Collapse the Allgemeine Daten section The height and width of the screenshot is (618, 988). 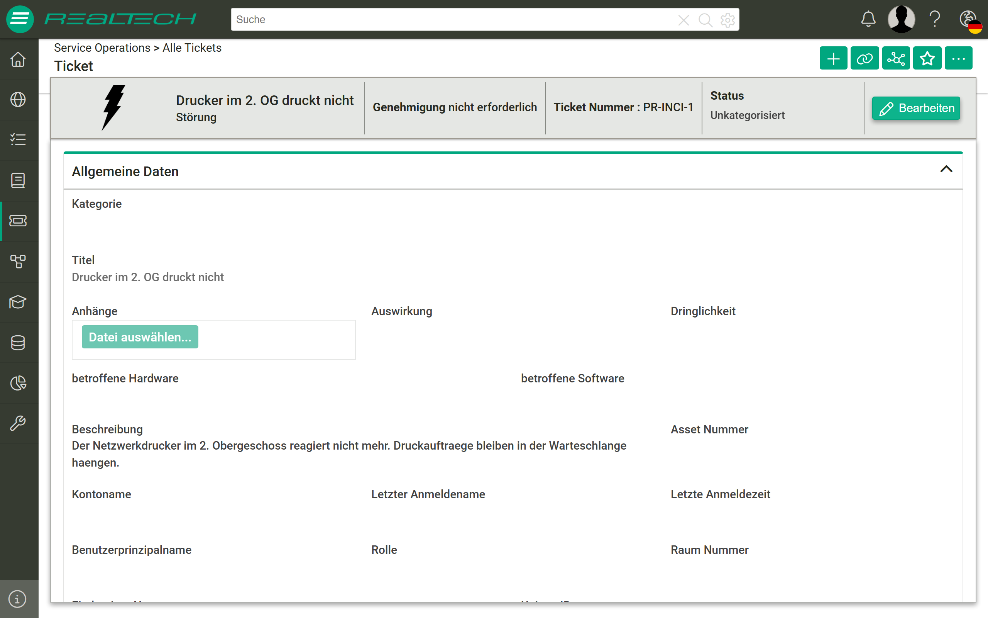click(x=946, y=169)
